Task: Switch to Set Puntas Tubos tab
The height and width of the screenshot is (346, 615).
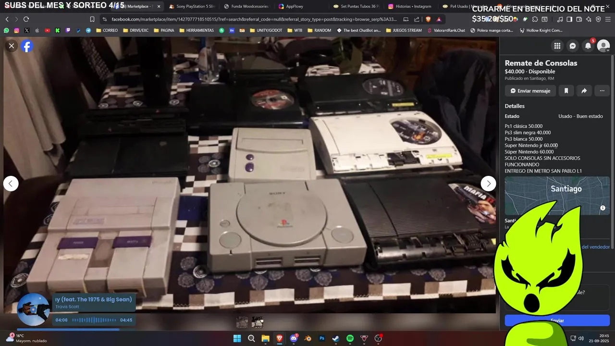Action: pos(356,6)
